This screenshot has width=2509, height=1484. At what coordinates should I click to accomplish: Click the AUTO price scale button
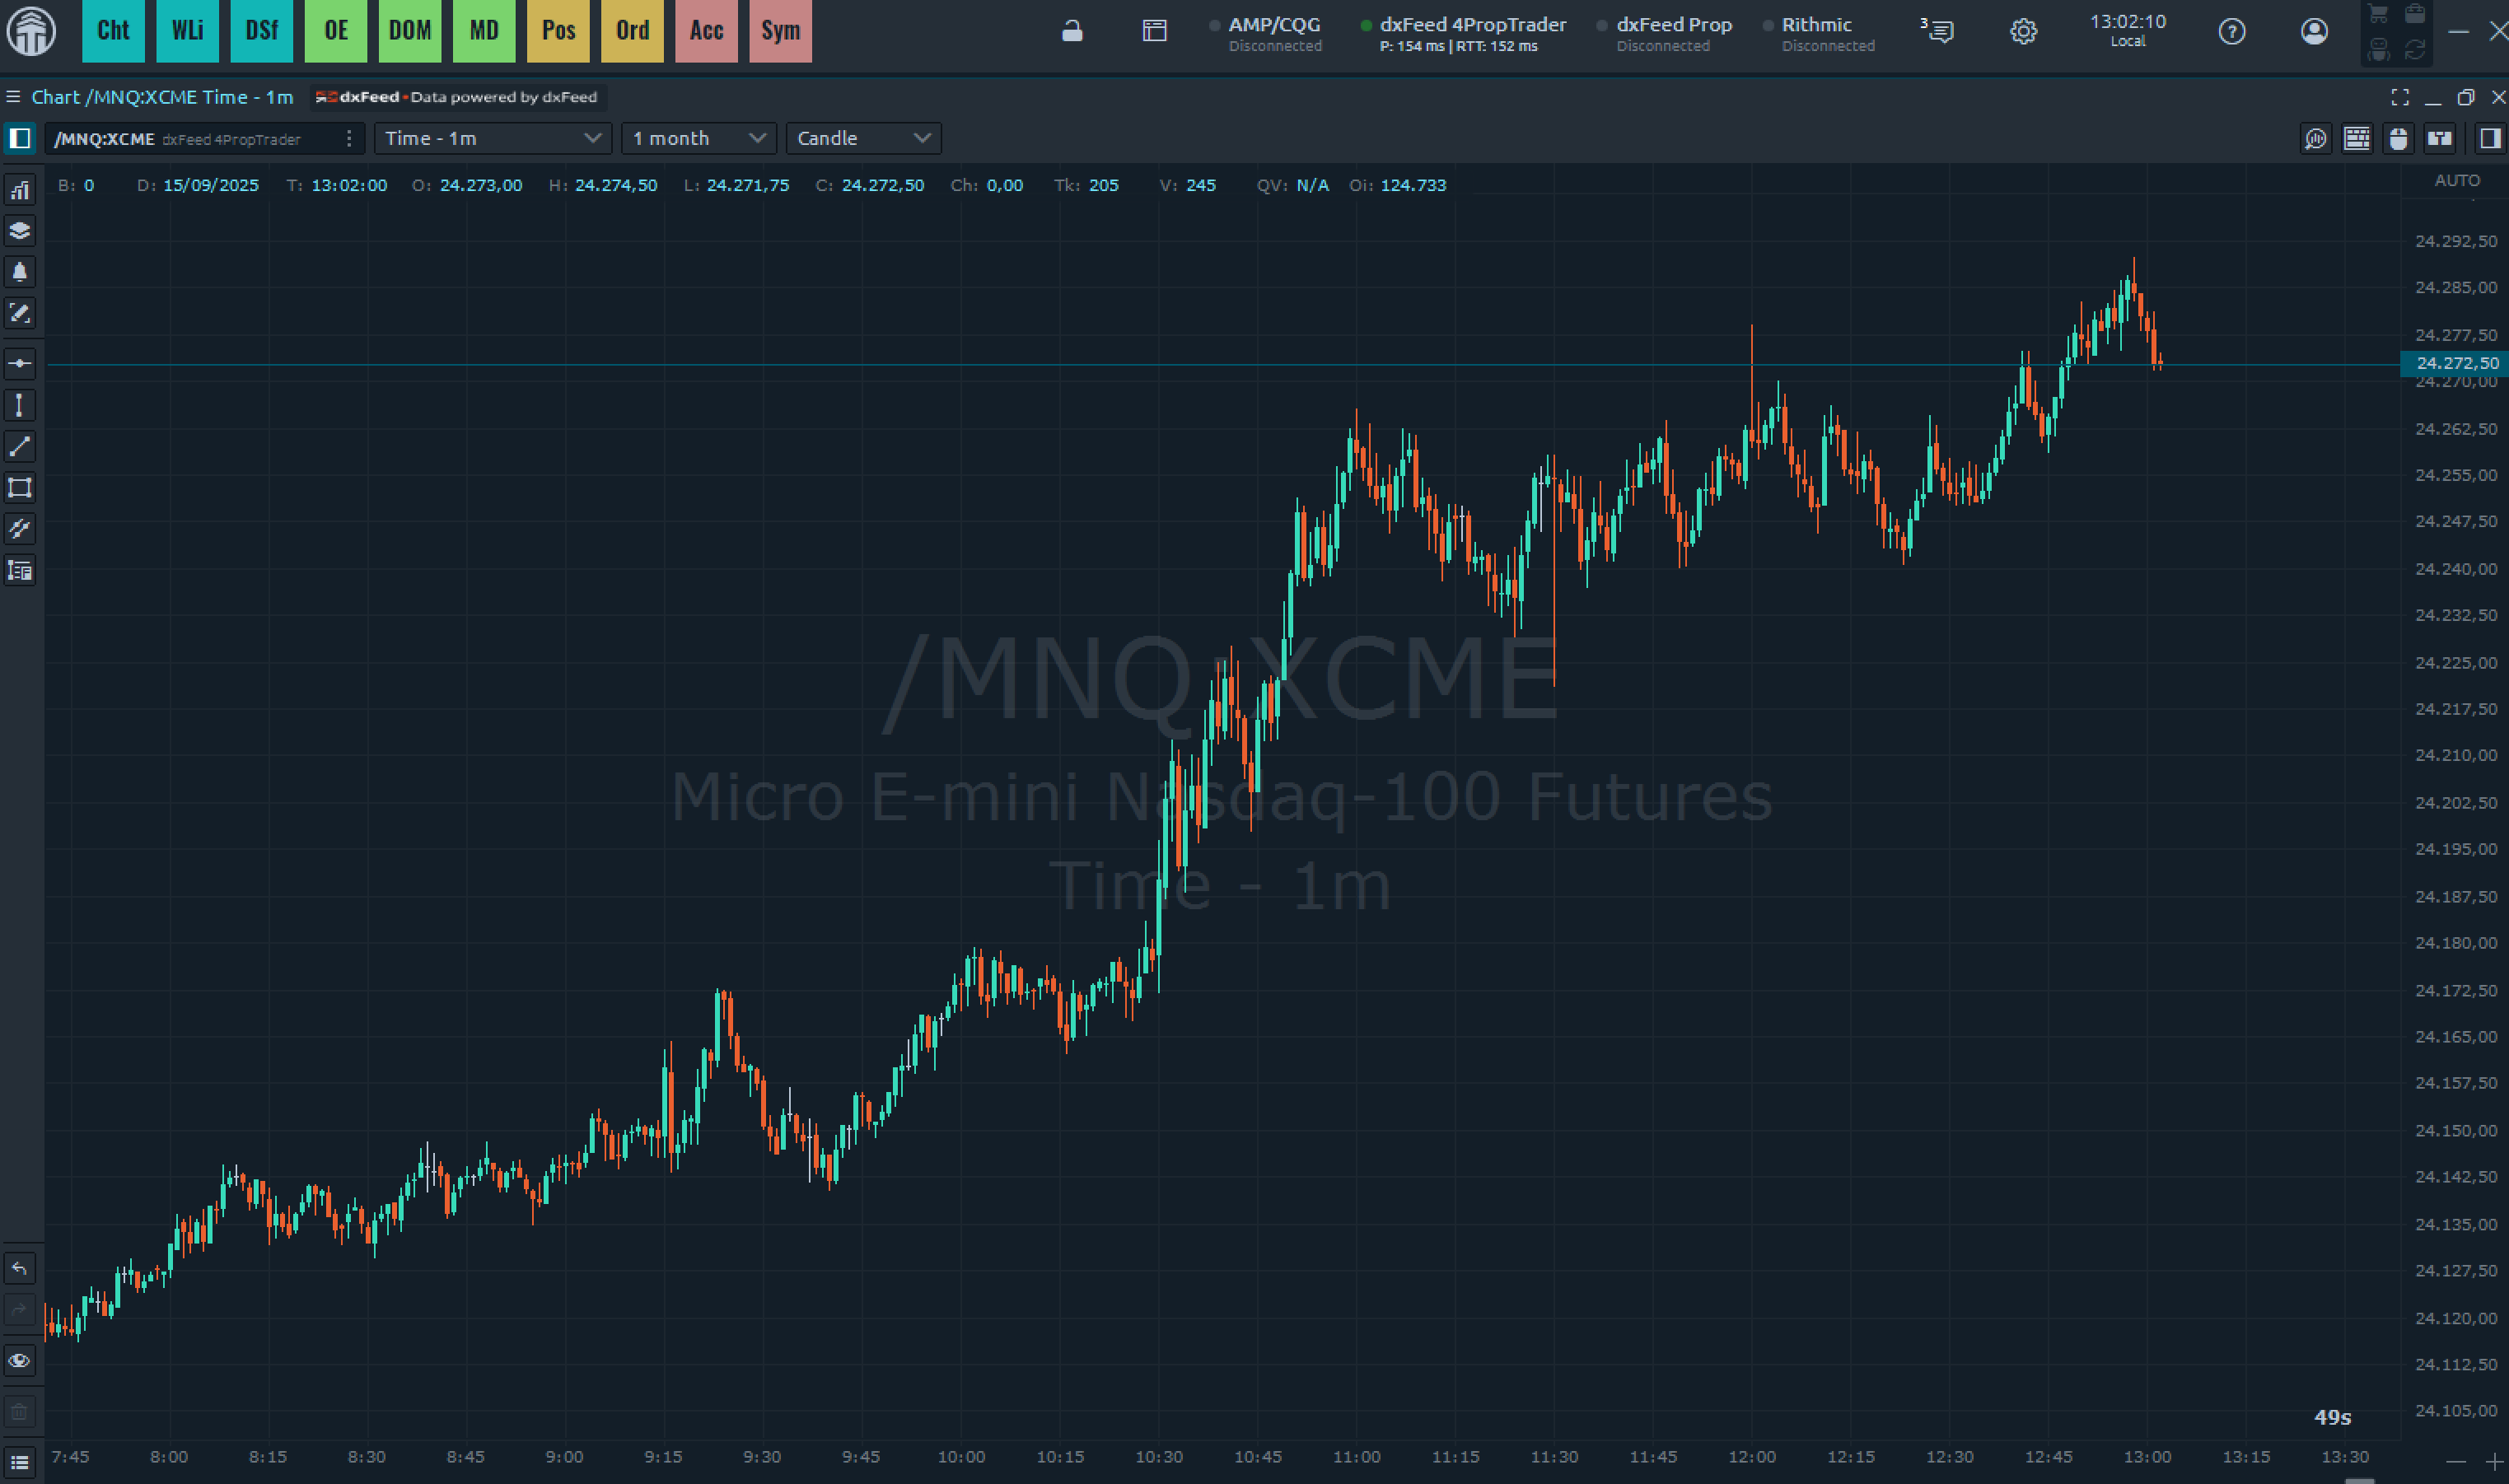(x=2456, y=181)
